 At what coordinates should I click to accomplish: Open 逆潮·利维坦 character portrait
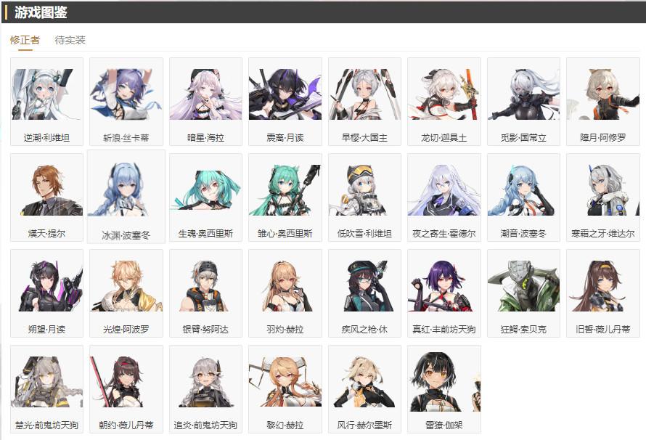pos(46,94)
